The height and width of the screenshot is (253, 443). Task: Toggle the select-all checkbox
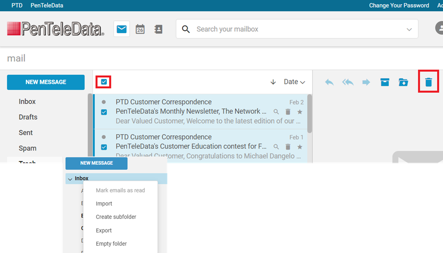[x=104, y=82]
